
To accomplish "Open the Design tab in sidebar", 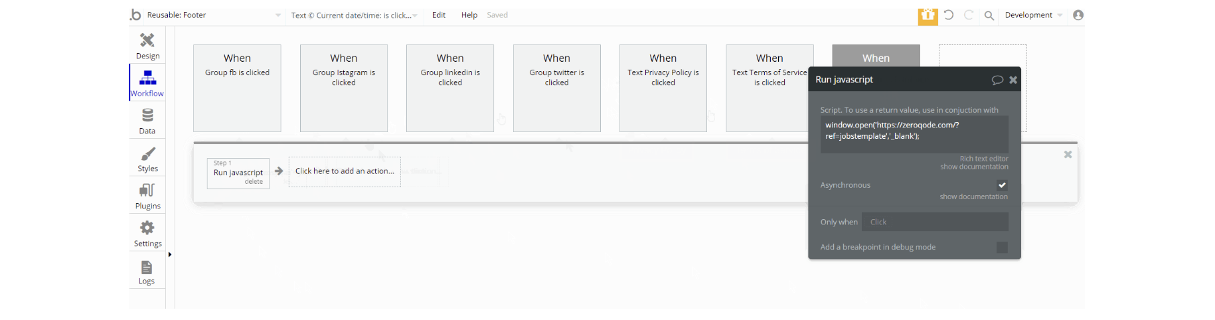I will (x=147, y=45).
